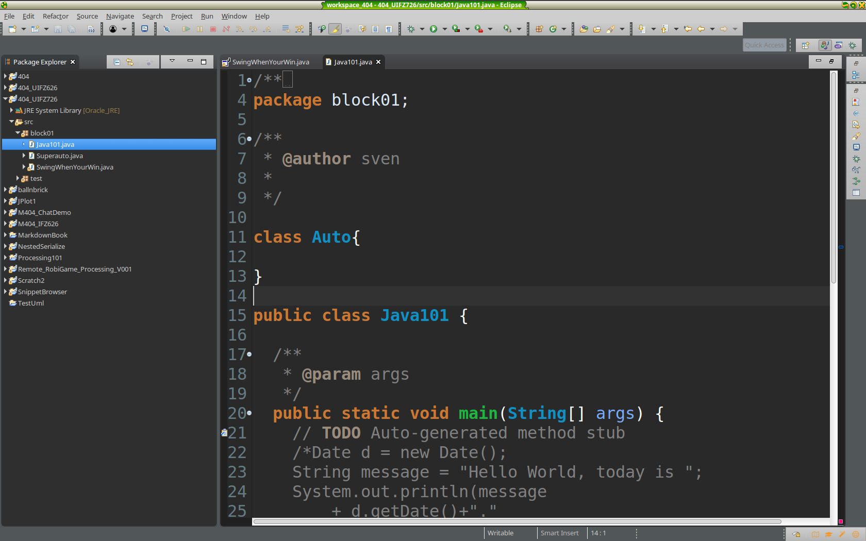Select the Java101.java editor tab
Screen dimensions: 866x541
(353, 62)
